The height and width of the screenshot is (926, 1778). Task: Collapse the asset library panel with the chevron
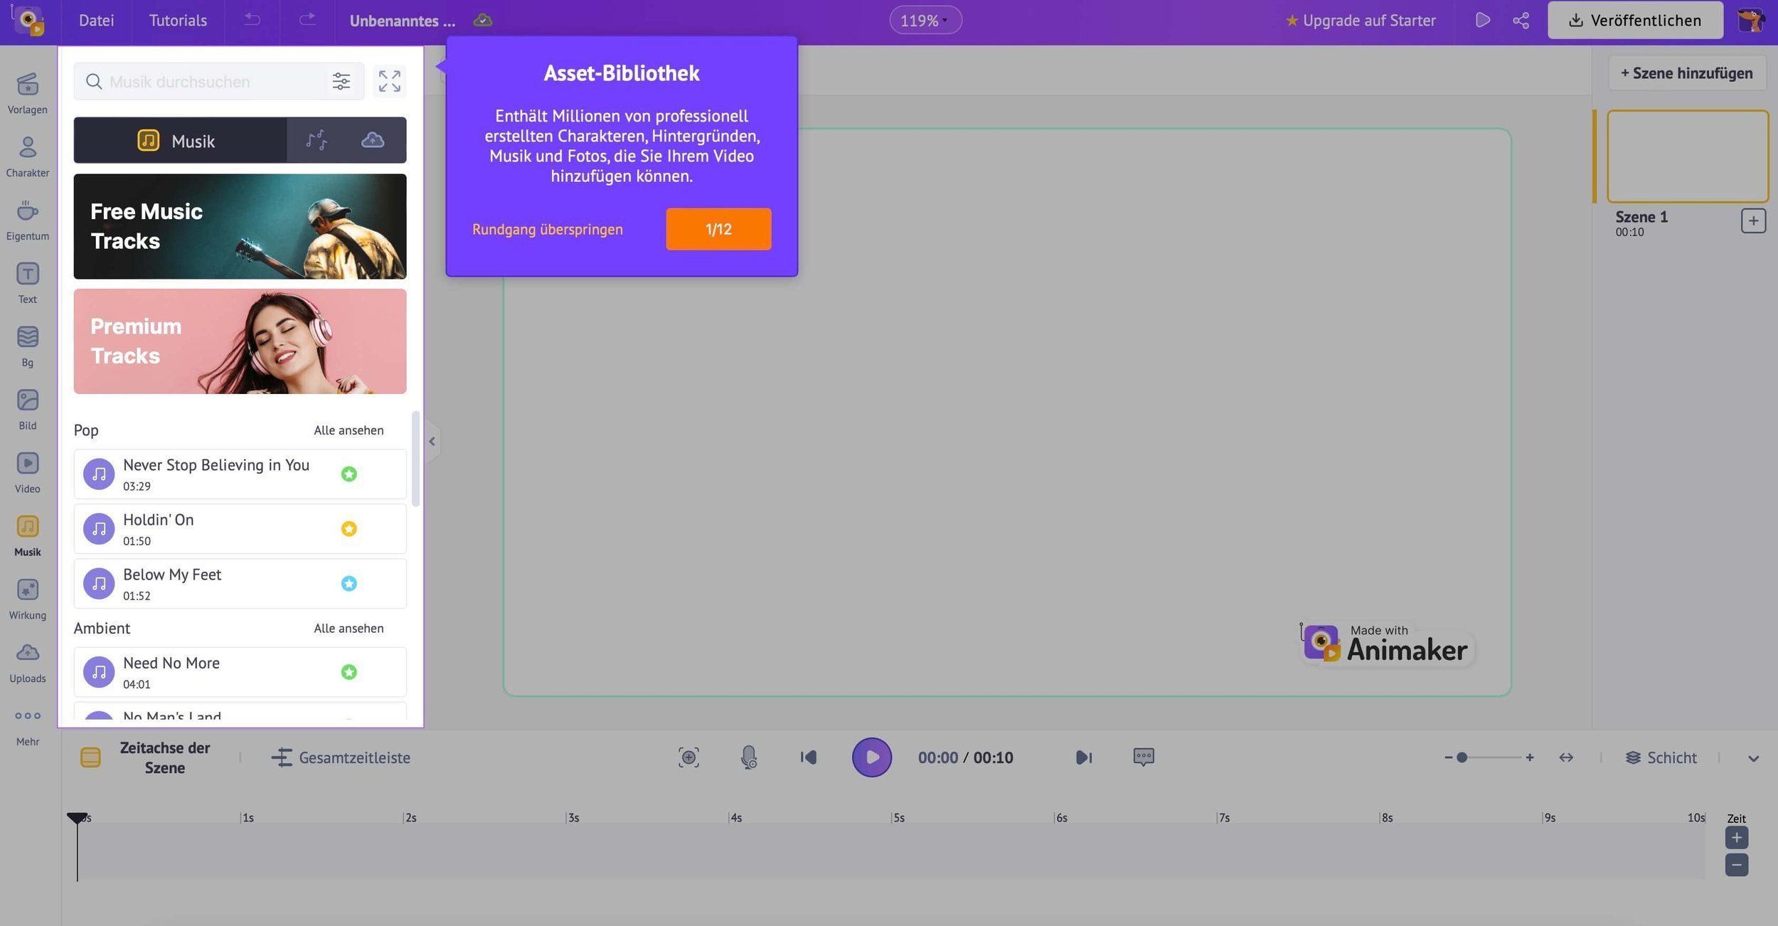[x=432, y=442]
